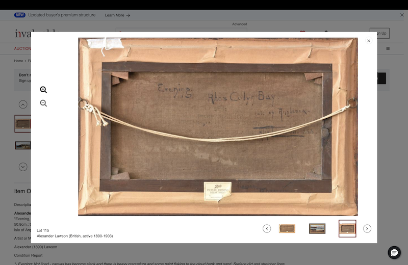Screen dimensions: 408x265
Task: Dismiss the buyer's premium banner
Action: 401,15
